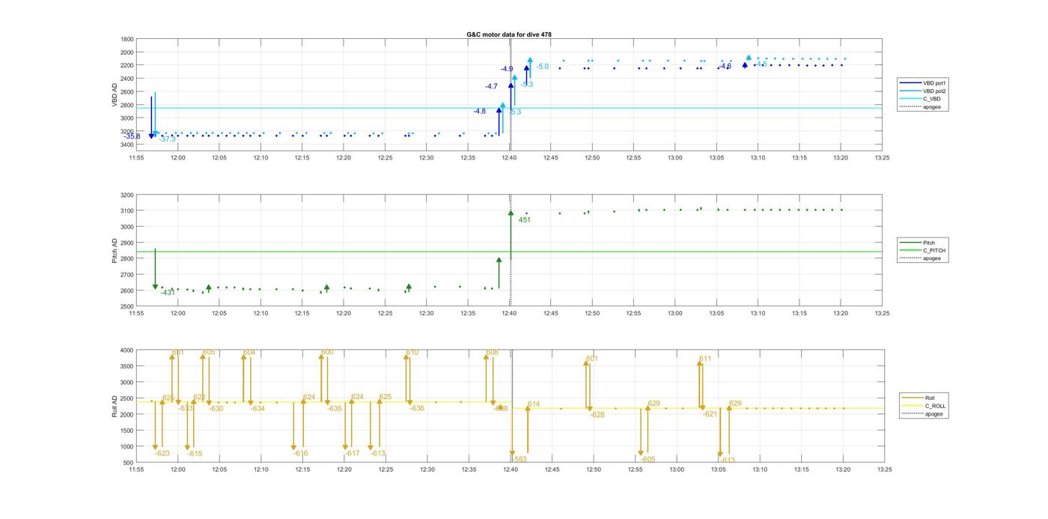
Task: Click the '-37.3' VBD annotation
Action: (x=168, y=139)
